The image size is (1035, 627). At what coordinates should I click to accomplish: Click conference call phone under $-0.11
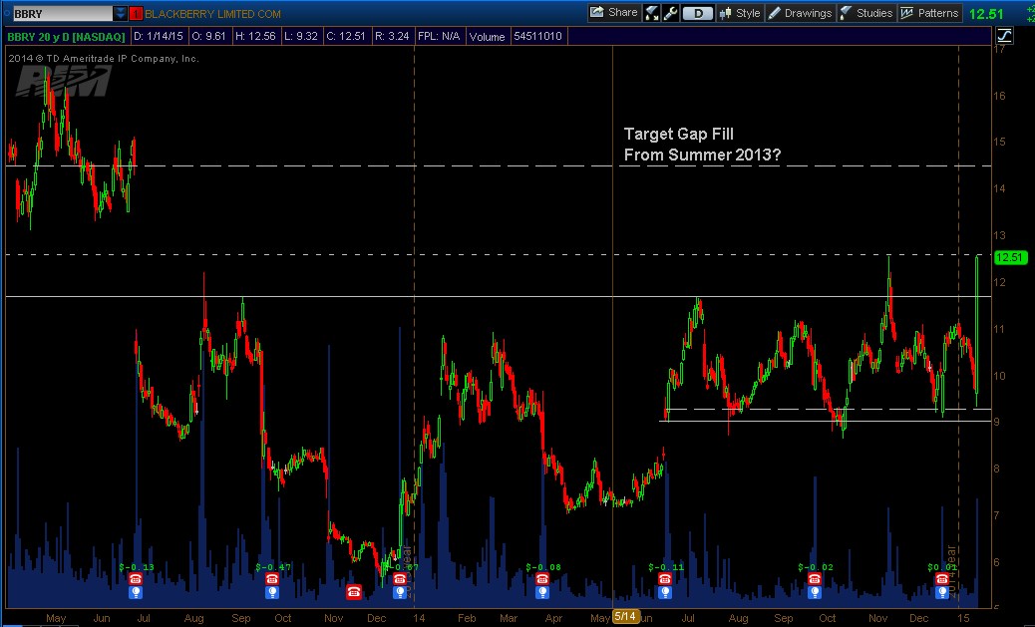pos(665,579)
